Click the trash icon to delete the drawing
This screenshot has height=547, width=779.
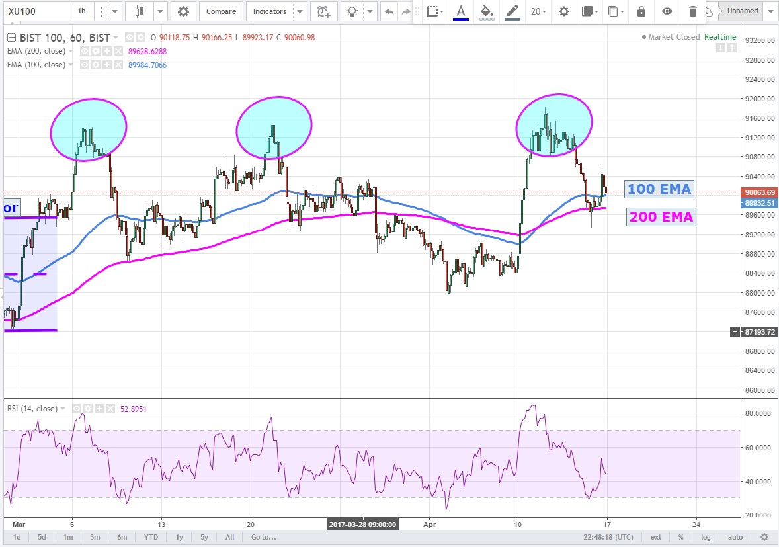(x=692, y=11)
